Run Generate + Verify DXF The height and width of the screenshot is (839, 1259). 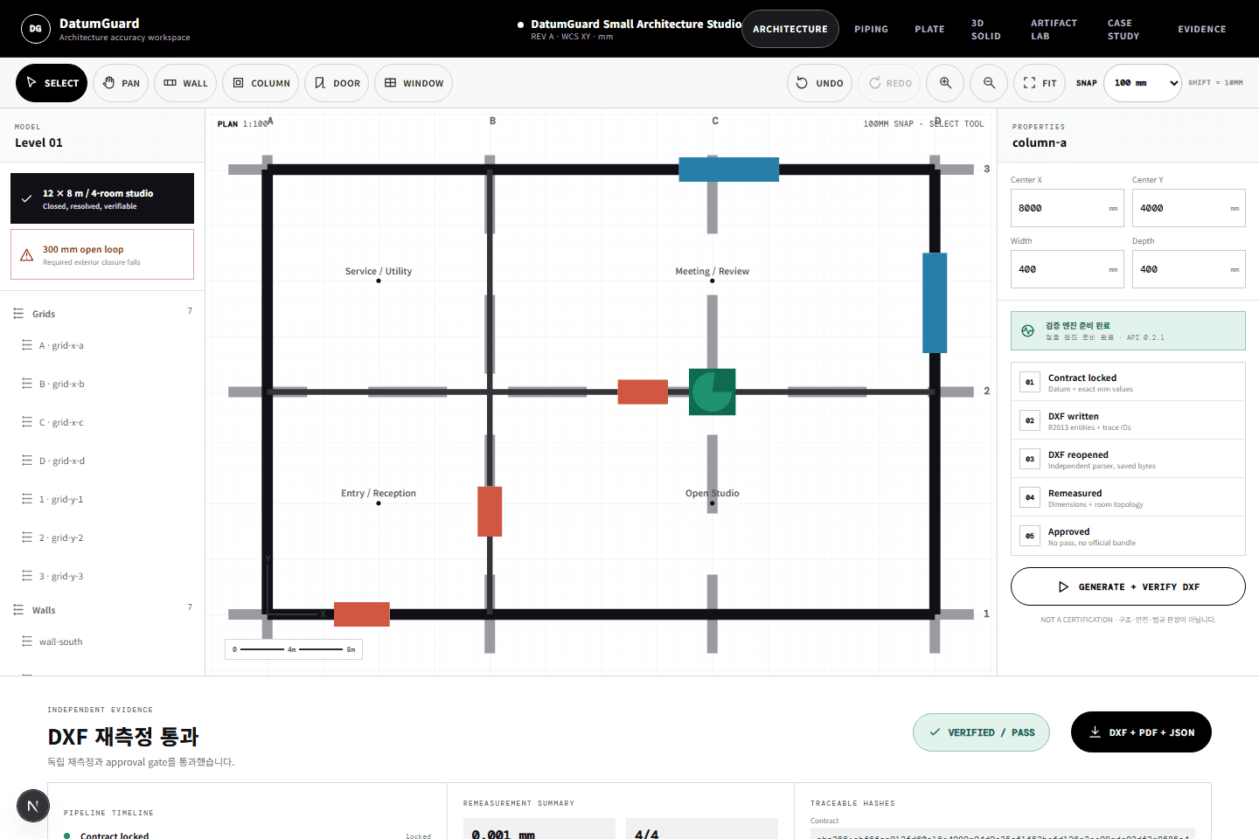(1128, 586)
